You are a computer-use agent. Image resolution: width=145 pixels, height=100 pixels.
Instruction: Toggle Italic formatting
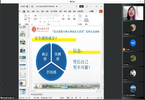tap(43, 18)
